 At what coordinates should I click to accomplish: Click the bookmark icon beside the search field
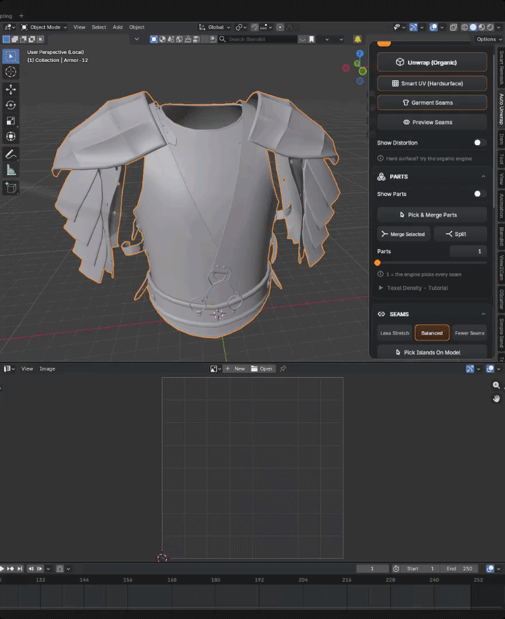point(312,39)
